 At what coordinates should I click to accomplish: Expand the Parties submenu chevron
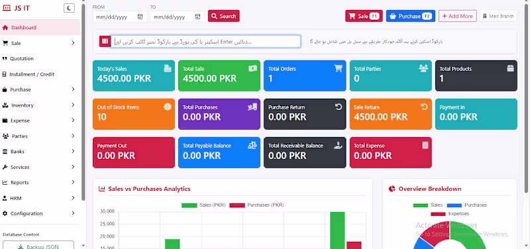pyautogui.click(x=73, y=136)
